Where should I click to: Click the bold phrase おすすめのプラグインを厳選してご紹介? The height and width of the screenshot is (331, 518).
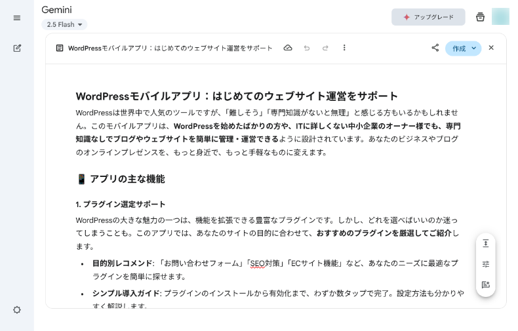pyautogui.click(x=384, y=233)
